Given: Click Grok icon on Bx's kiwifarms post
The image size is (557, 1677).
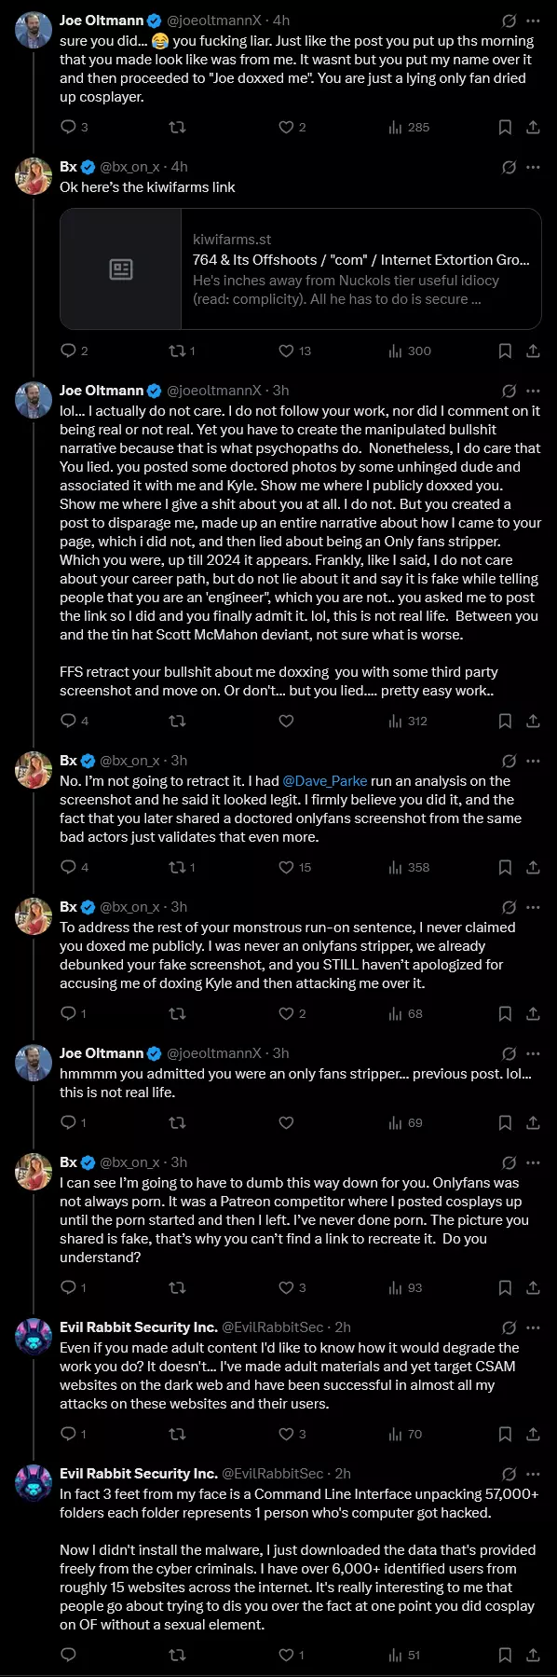Looking at the screenshot, I should point(509,167).
